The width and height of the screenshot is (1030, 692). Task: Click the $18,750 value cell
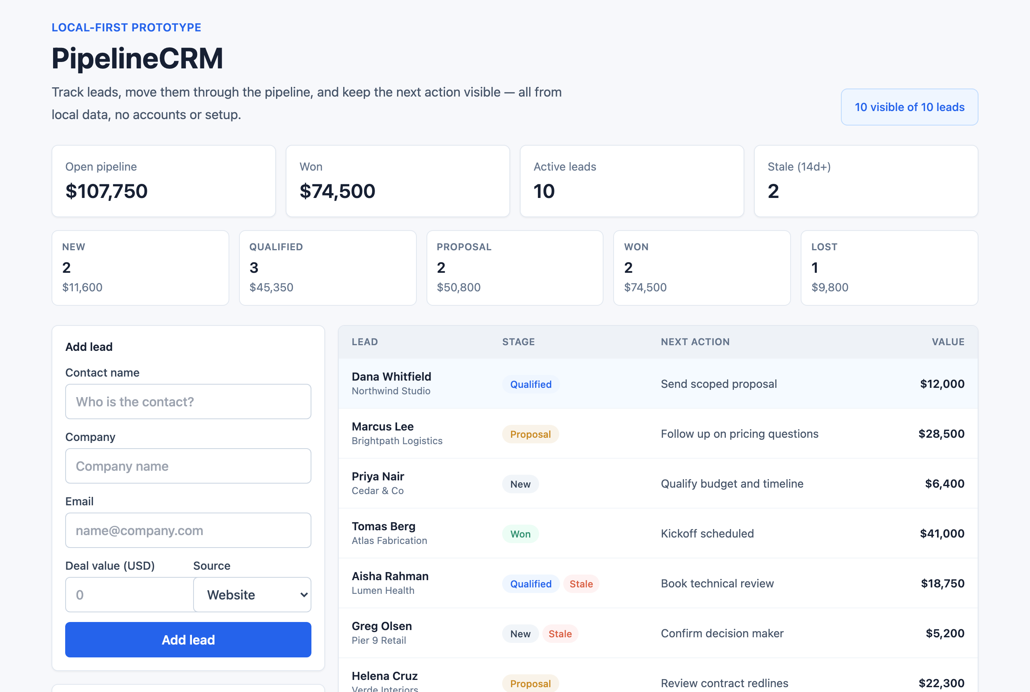pos(943,583)
